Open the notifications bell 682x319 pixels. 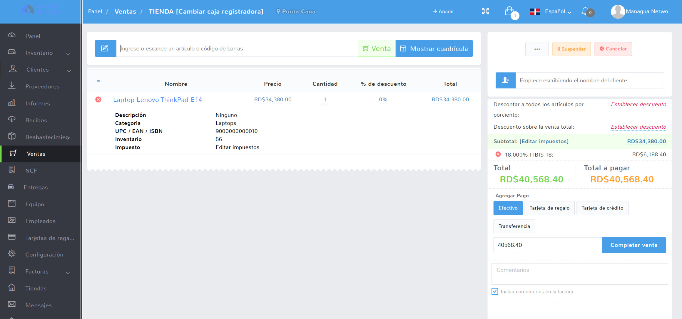tap(586, 11)
